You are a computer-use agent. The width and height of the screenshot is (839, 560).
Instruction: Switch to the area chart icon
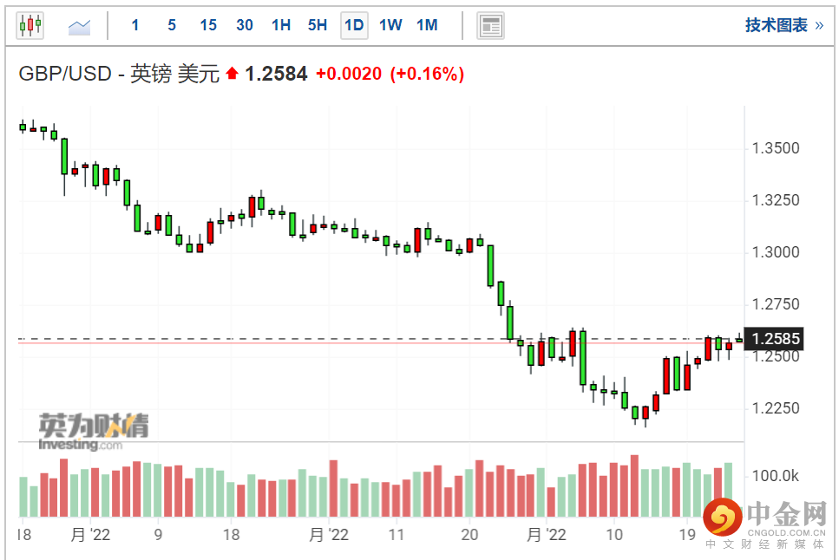tap(80, 26)
